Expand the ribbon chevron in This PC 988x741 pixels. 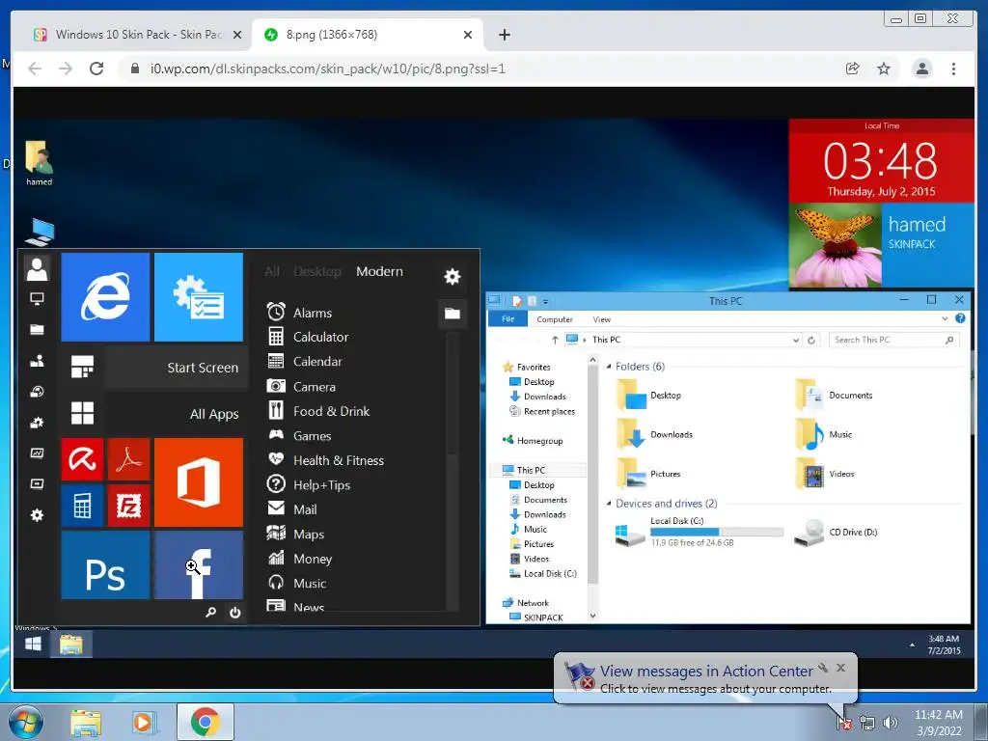(x=945, y=318)
